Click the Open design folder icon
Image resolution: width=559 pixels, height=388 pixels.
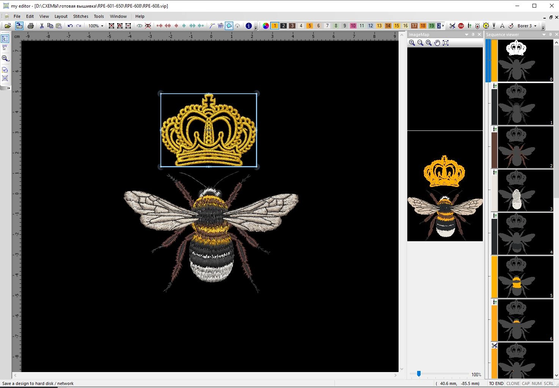click(x=8, y=26)
